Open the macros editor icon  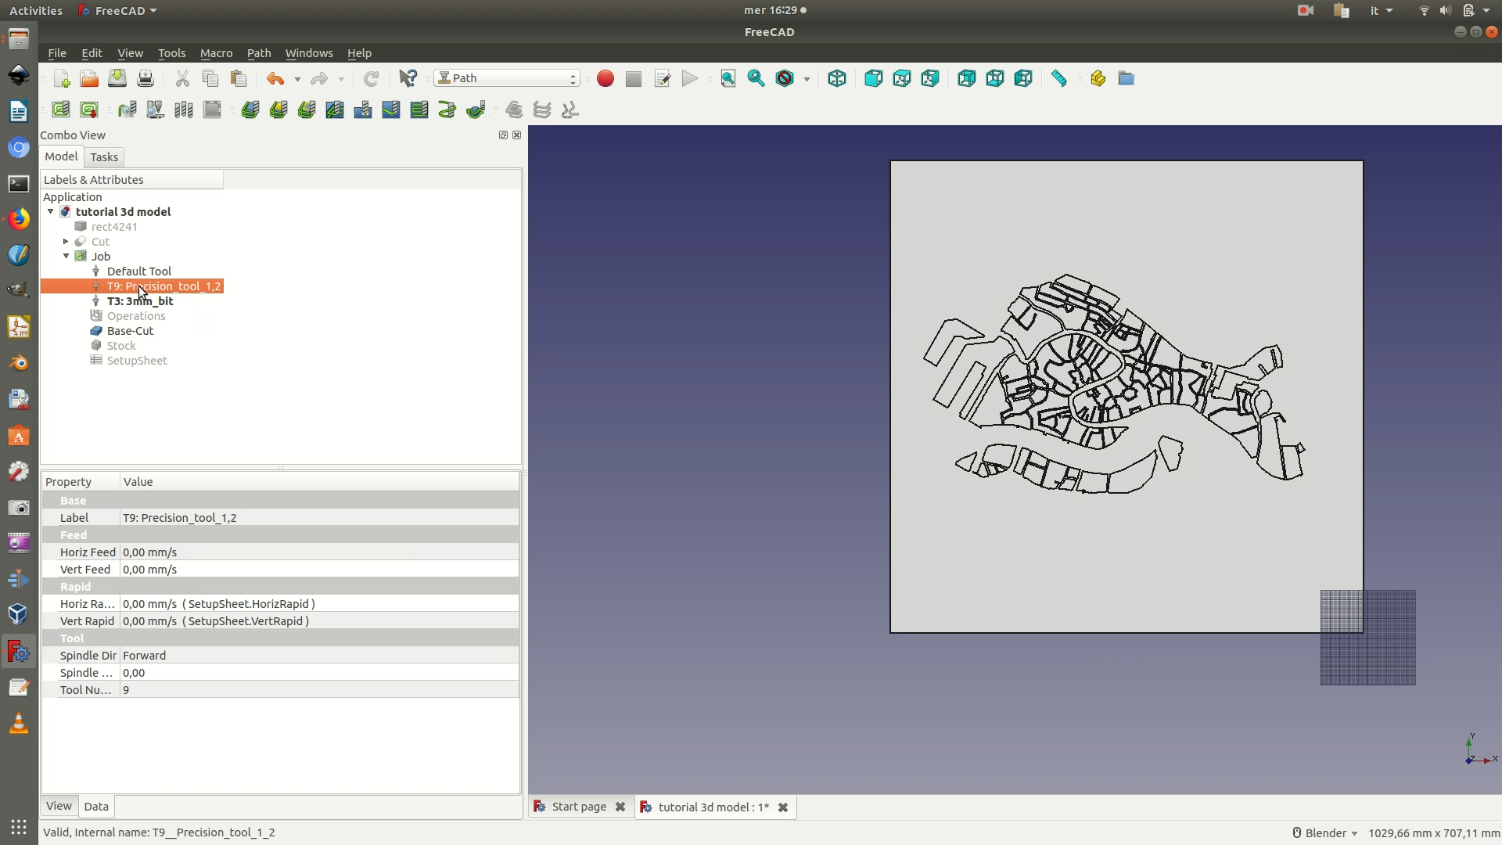click(x=662, y=78)
